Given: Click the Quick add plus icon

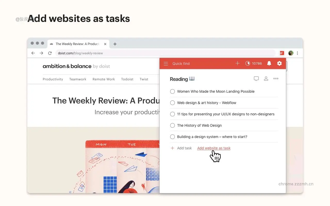Looking at the screenshot, I should pyautogui.click(x=237, y=63).
